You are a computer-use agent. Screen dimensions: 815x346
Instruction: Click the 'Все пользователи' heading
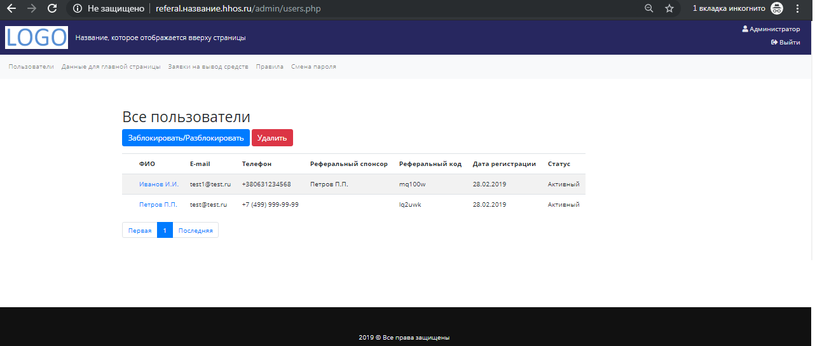186,117
